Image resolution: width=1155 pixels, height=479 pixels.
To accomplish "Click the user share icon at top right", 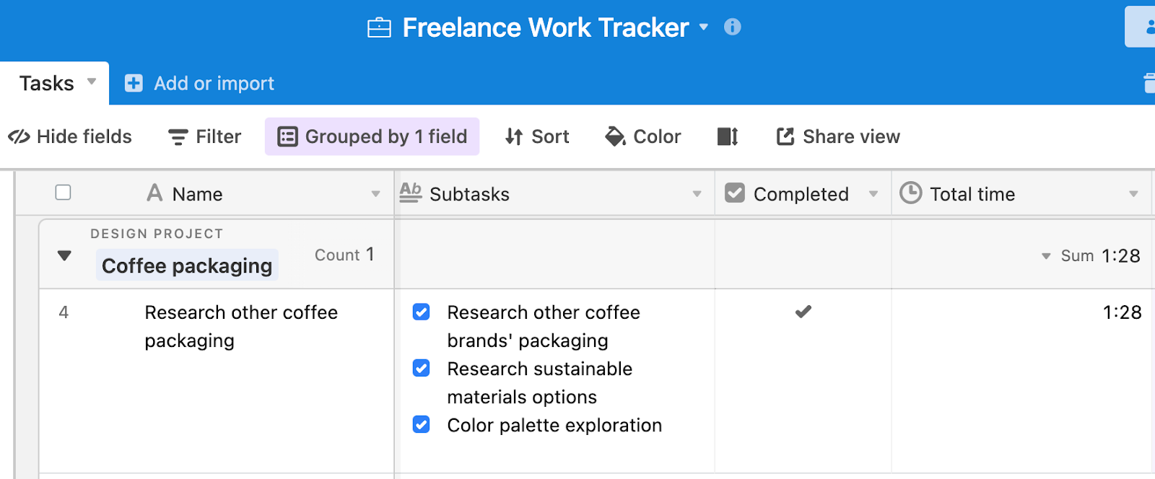I will click(x=1148, y=27).
